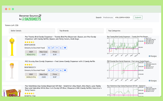Expand the Top Brands panel
The width and height of the screenshot is (163, 101).
point(80,31)
